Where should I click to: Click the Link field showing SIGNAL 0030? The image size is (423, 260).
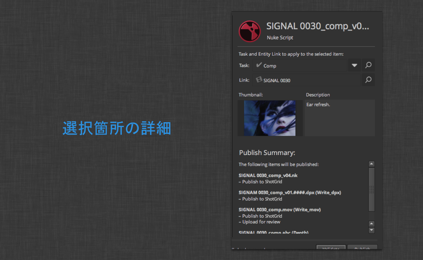pos(307,80)
